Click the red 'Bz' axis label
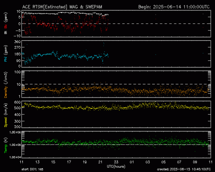The image size is (215, 172). click(x=6, y=26)
